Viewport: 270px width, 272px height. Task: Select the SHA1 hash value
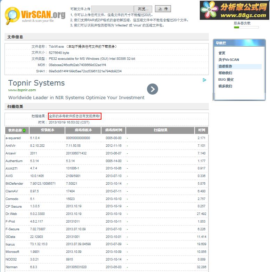point(85,71)
